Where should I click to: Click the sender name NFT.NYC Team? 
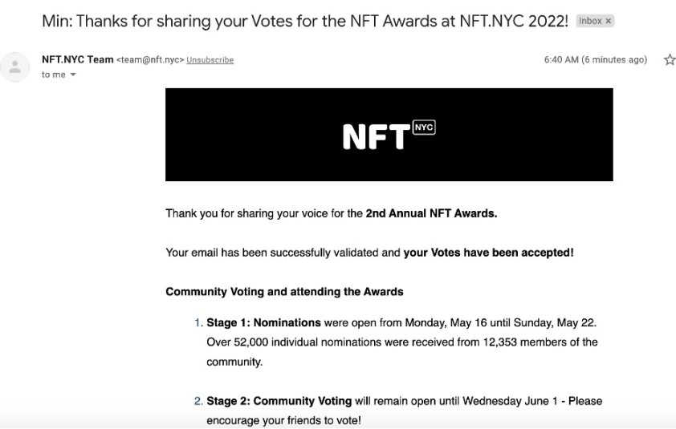coord(78,60)
